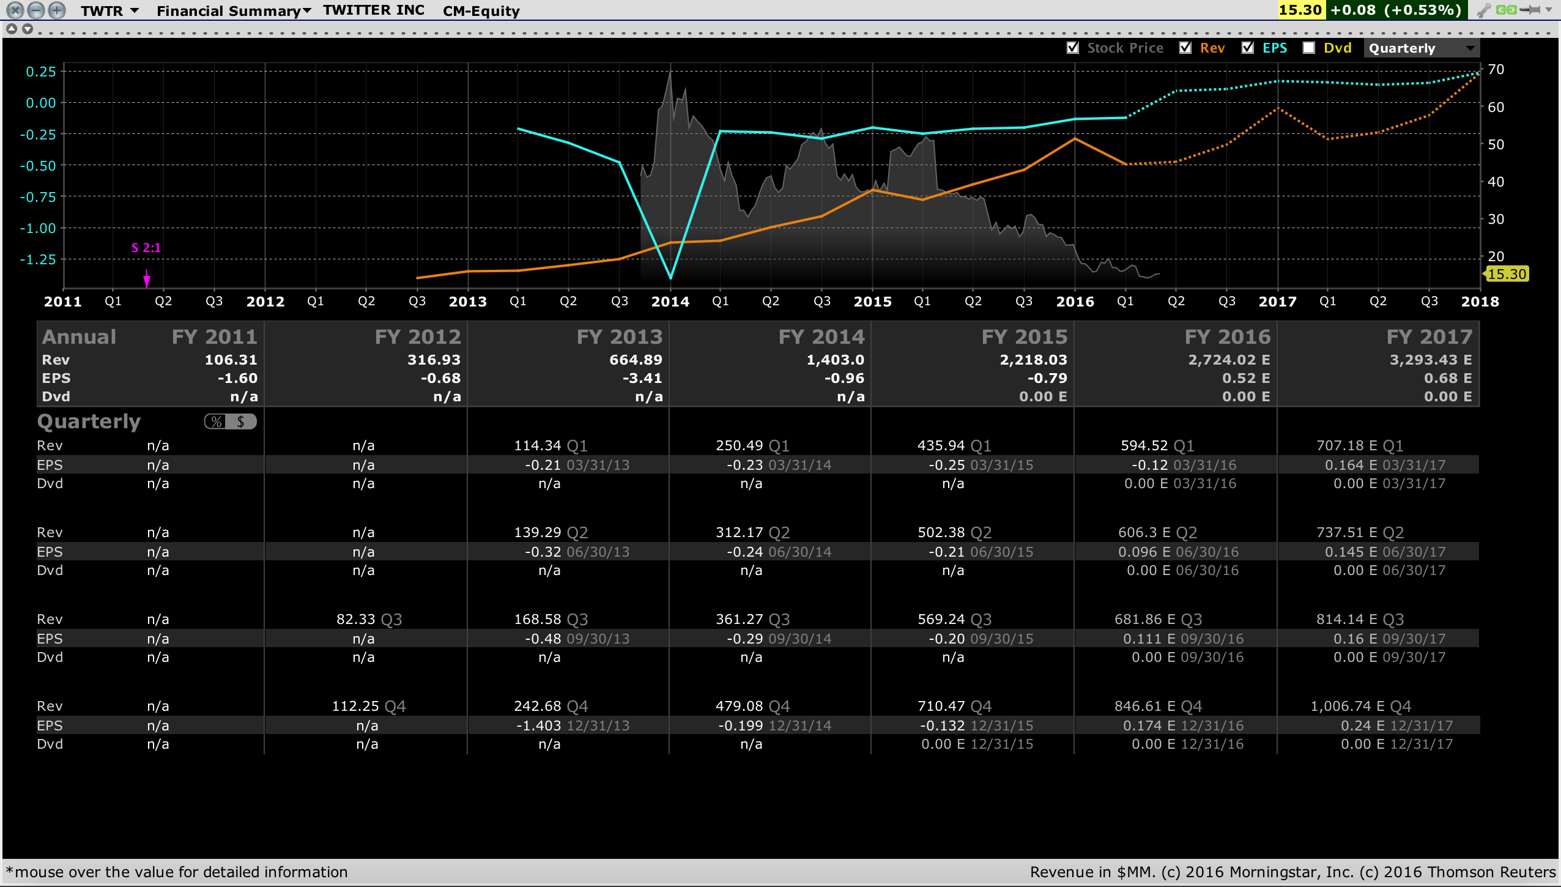Open the title bar options arrow
The width and height of the screenshot is (1561, 887).
[x=1549, y=10]
